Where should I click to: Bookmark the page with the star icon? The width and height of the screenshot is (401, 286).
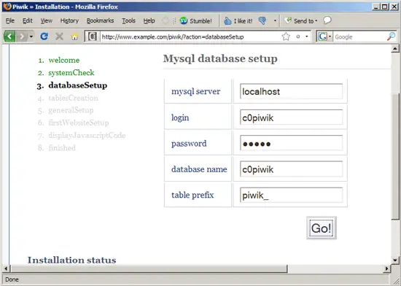point(286,36)
